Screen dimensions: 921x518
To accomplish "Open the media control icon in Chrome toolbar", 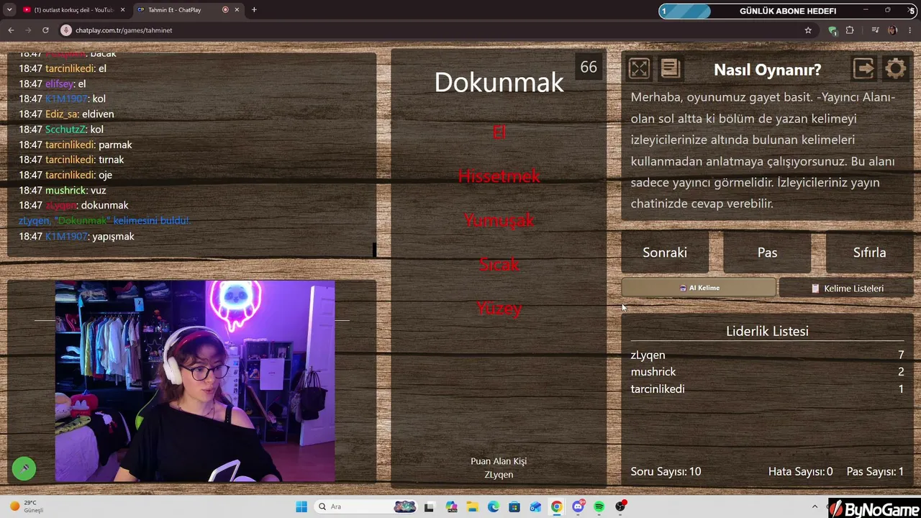I will tap(875, 30).
